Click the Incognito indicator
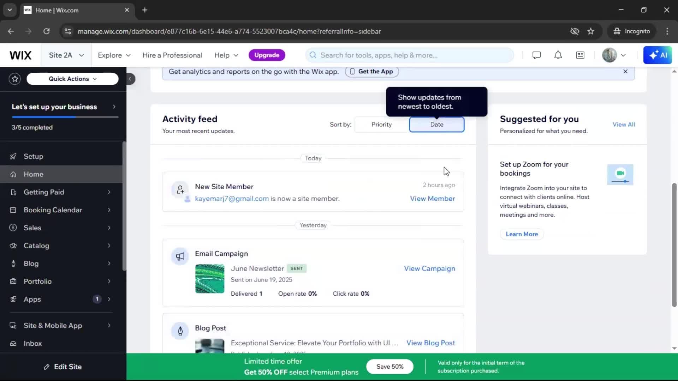 [632, 31]
